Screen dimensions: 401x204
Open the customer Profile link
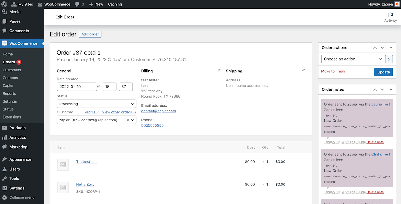click(92, 112)
